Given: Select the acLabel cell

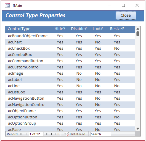Looking at the screenshot, I should pos(15,80).
